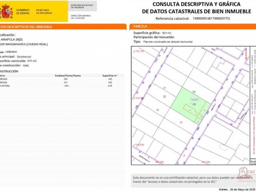The image size is (256, 192).
Task: Click the 'Escalera/Planta/Puerta' column header
Action: click(68, 76)
